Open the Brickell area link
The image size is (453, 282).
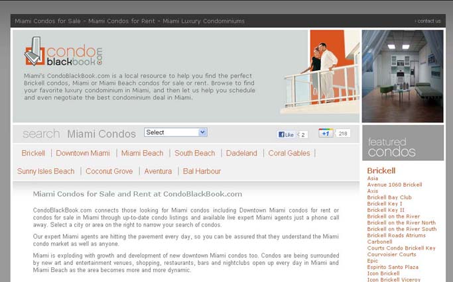[33, 153]
